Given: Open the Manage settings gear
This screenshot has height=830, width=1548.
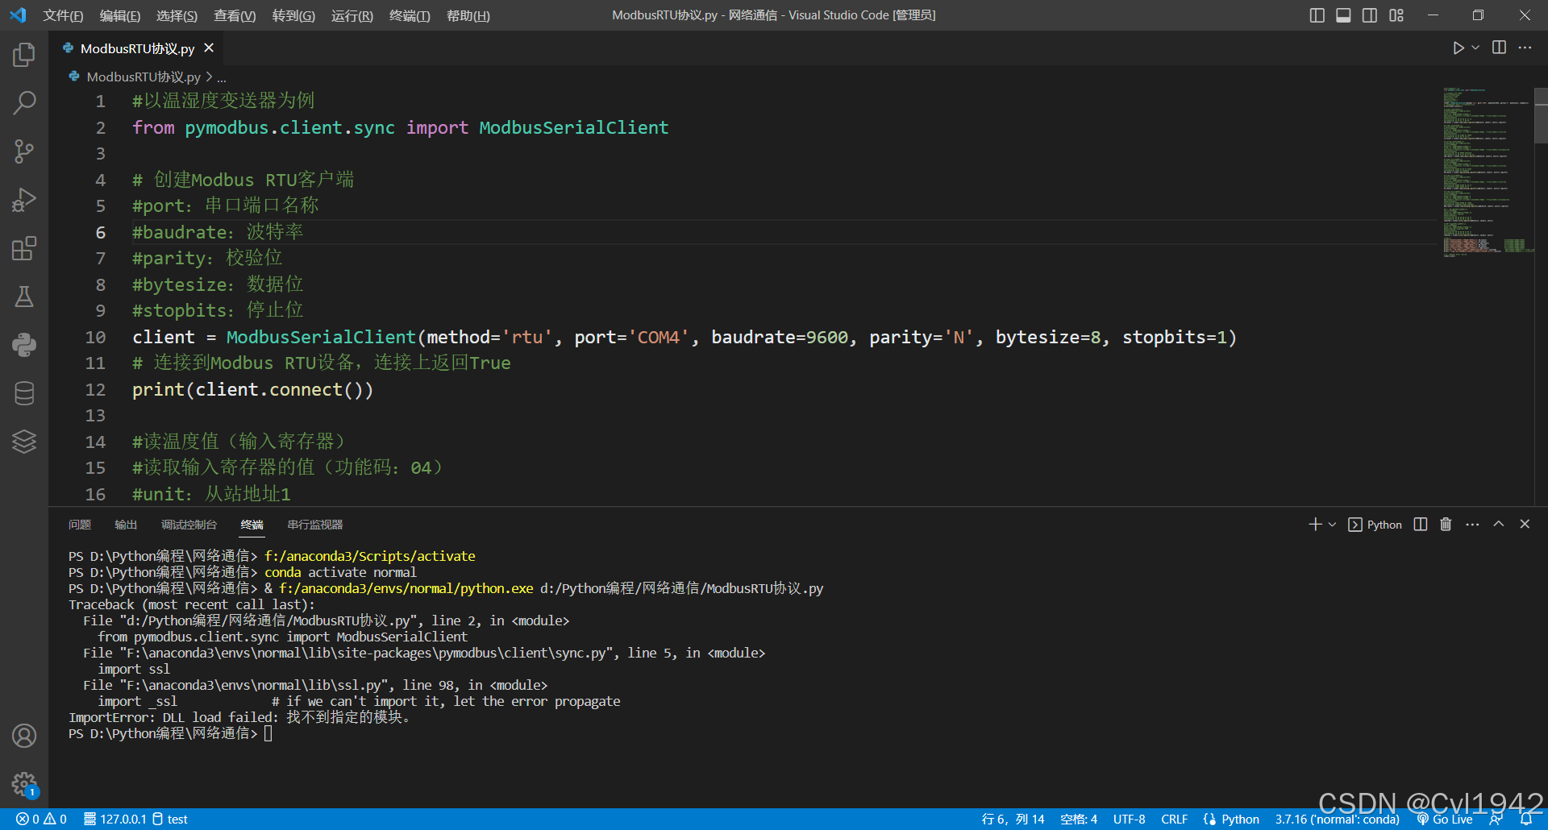Looking at the screenshot, I should [23, 784].
